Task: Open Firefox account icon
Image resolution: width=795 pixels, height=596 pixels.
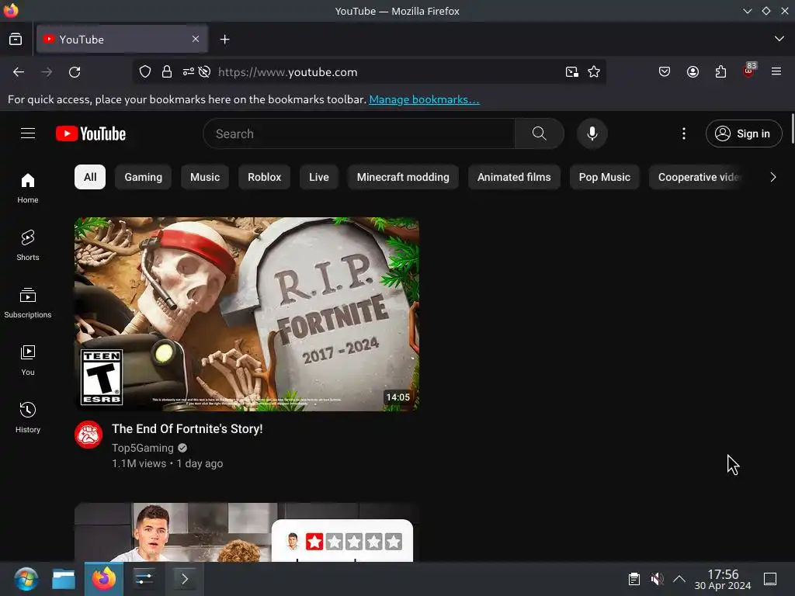Action: (693, 72)
